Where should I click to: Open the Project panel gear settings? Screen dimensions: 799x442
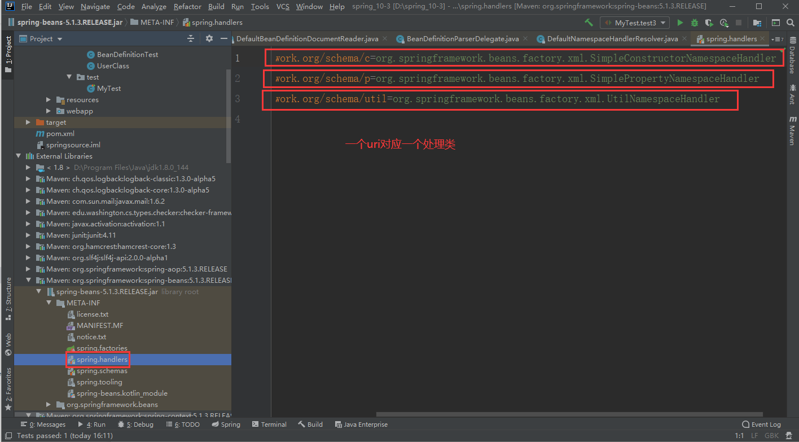(x=209, y=38)
